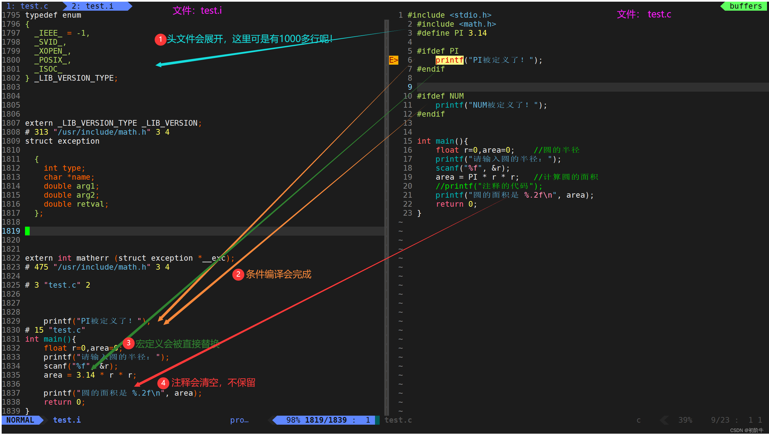
Task: Click '_XOPEN_,' on line 1799
Action: point(53,51)
